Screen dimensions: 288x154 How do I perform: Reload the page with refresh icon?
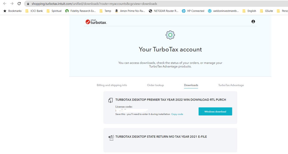coord(19,4)
